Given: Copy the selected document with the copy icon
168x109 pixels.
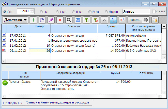Looking at the screenshot, I should (42, 20).
